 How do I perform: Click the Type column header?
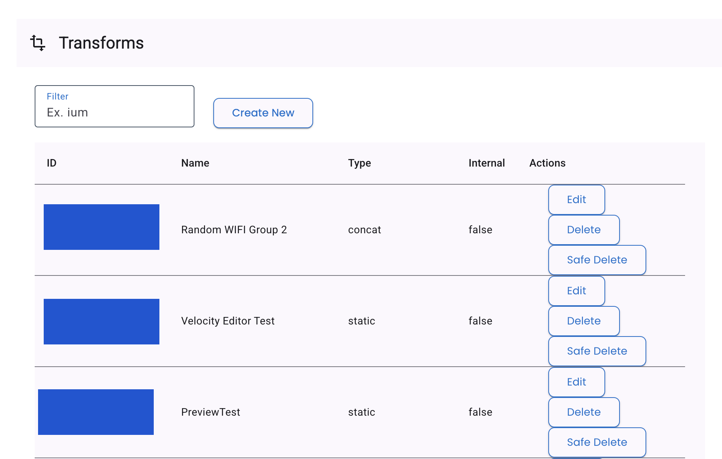(x=359, y=163)
